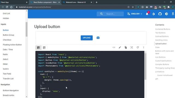Reset focus icon in demo toolbar
This screenshot has height=98, width=175.
point(132,47)
